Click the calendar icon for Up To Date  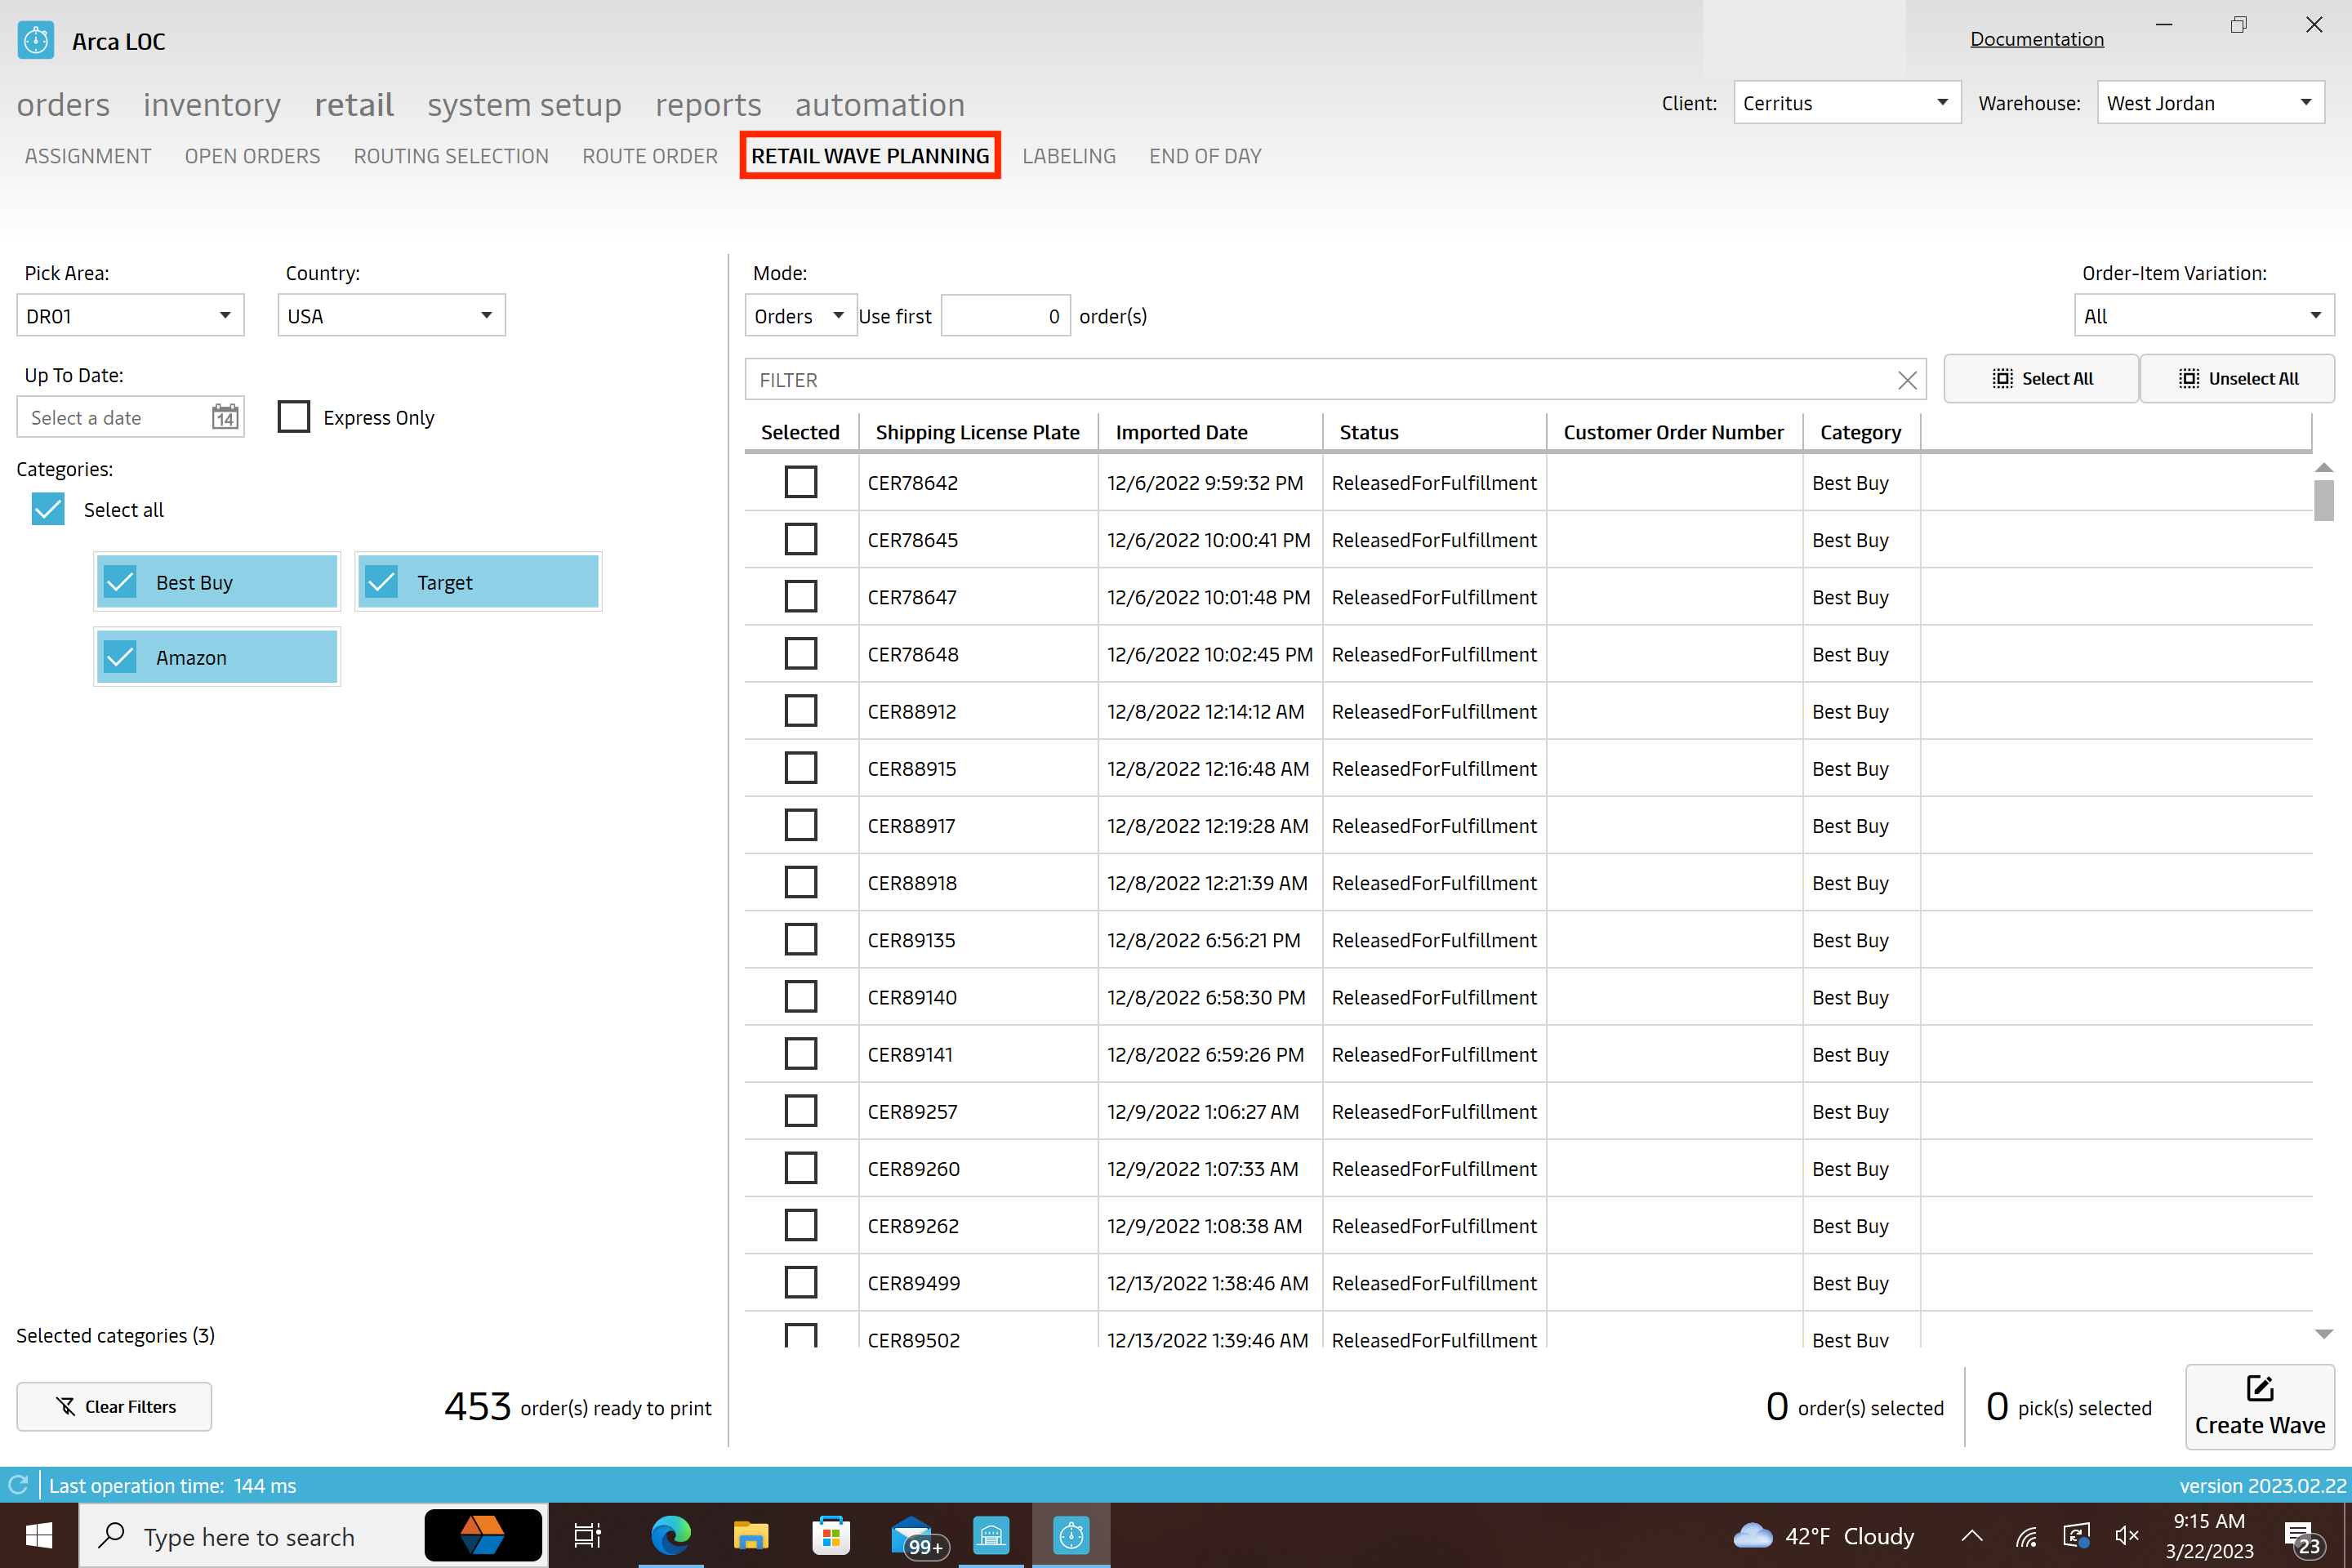(x=224, y=416)
